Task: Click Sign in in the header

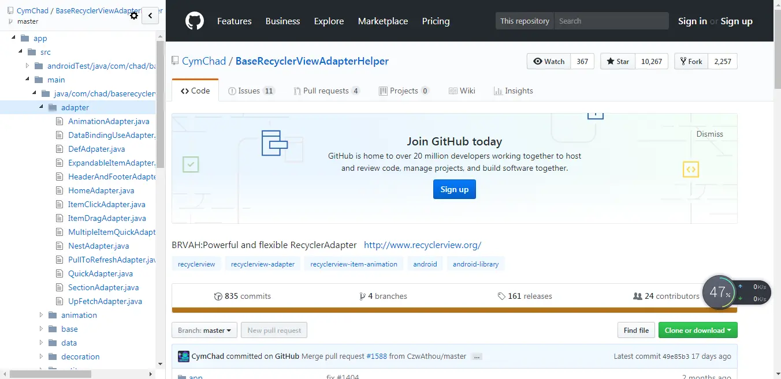Action: tap(693, 21)
